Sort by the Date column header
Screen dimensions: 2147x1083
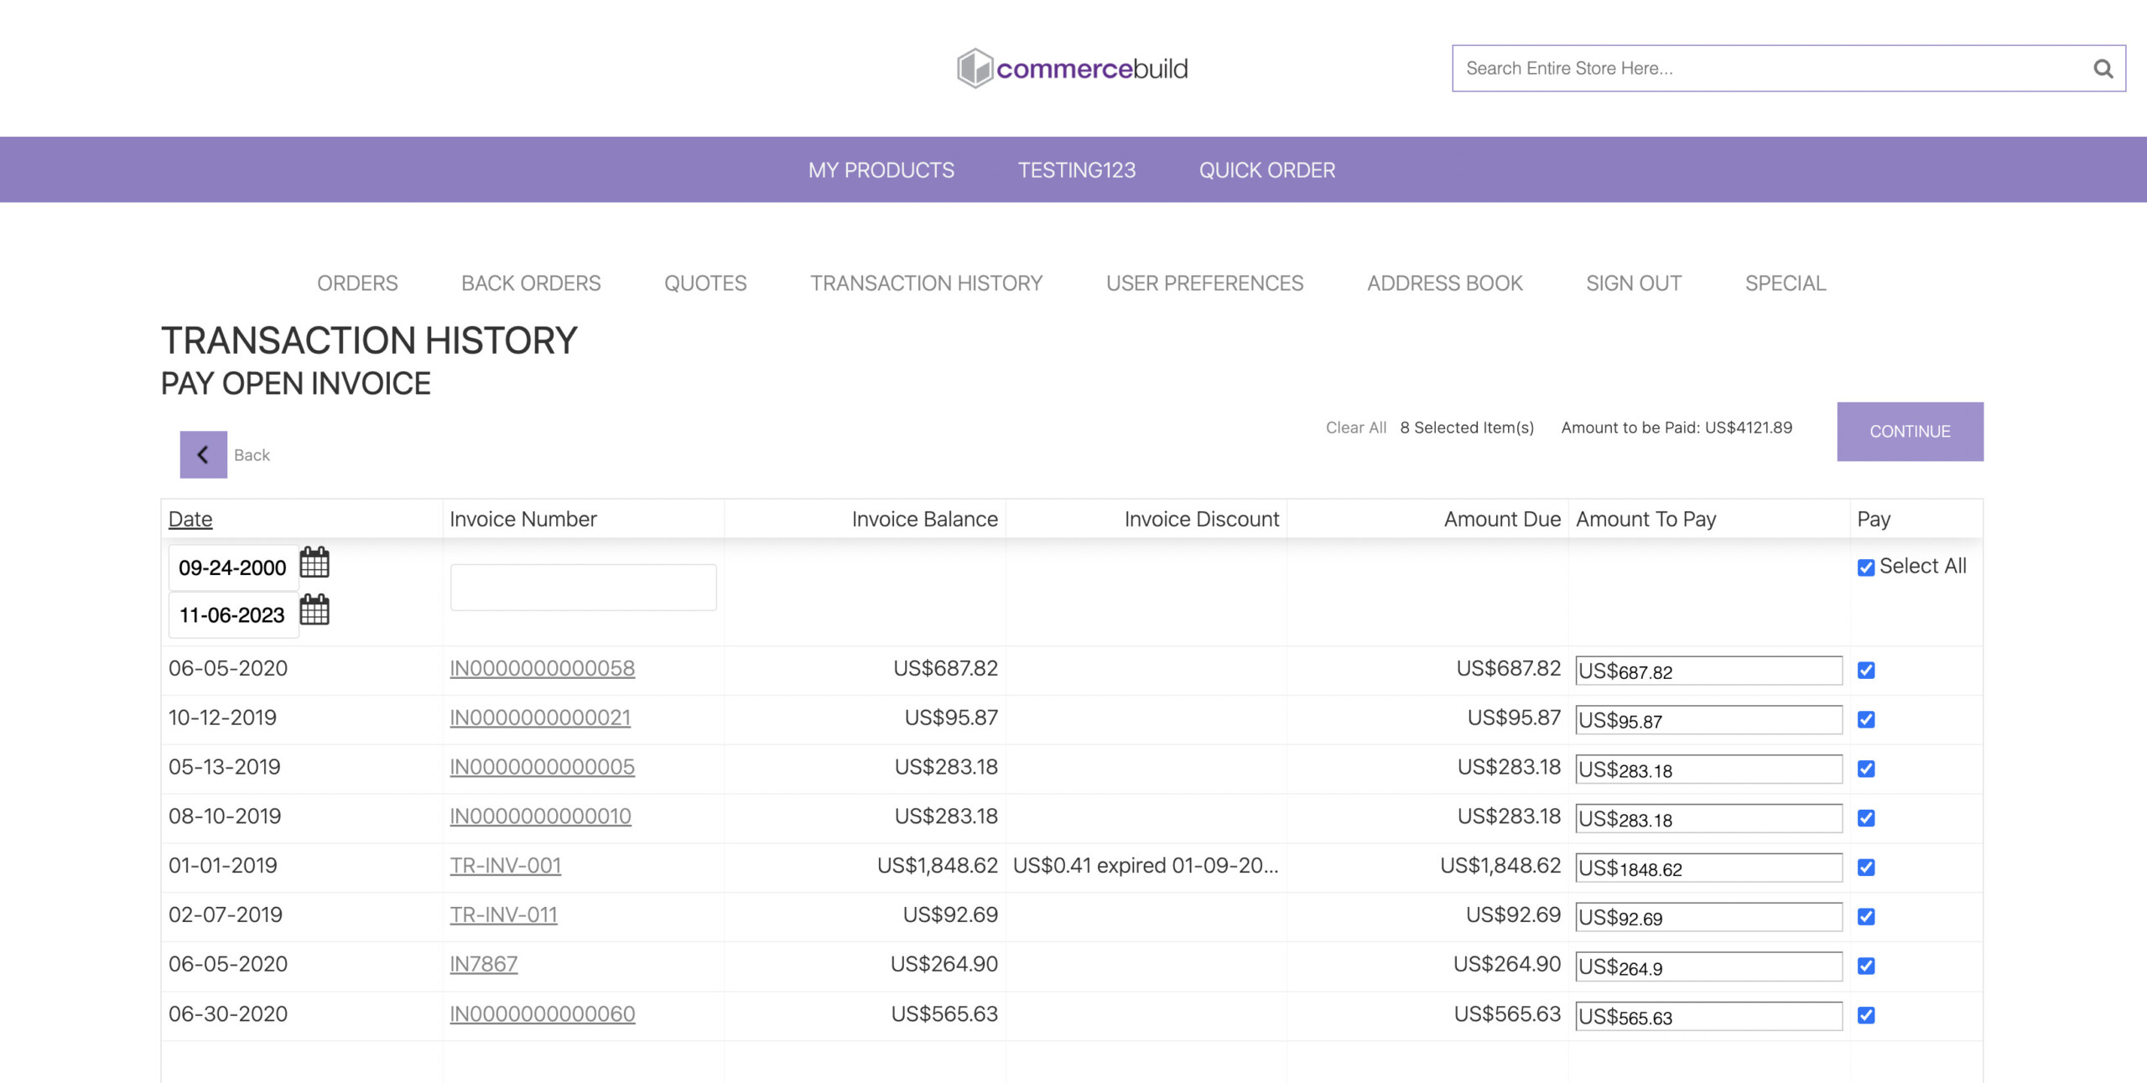pyautogui.click(x=190, y=519)
